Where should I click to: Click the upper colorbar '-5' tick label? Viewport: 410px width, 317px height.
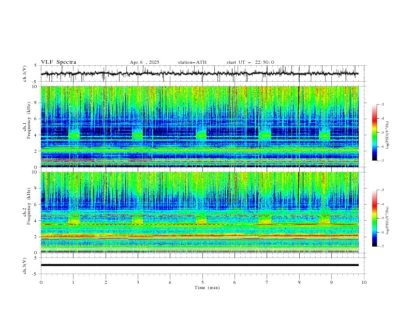pyautogui.click(x=382, y=133)
